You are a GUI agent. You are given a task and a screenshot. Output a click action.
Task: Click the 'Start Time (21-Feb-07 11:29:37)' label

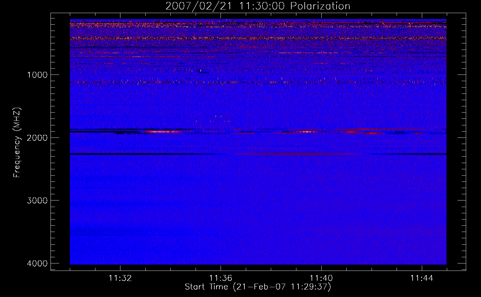(x=258, y=287)
